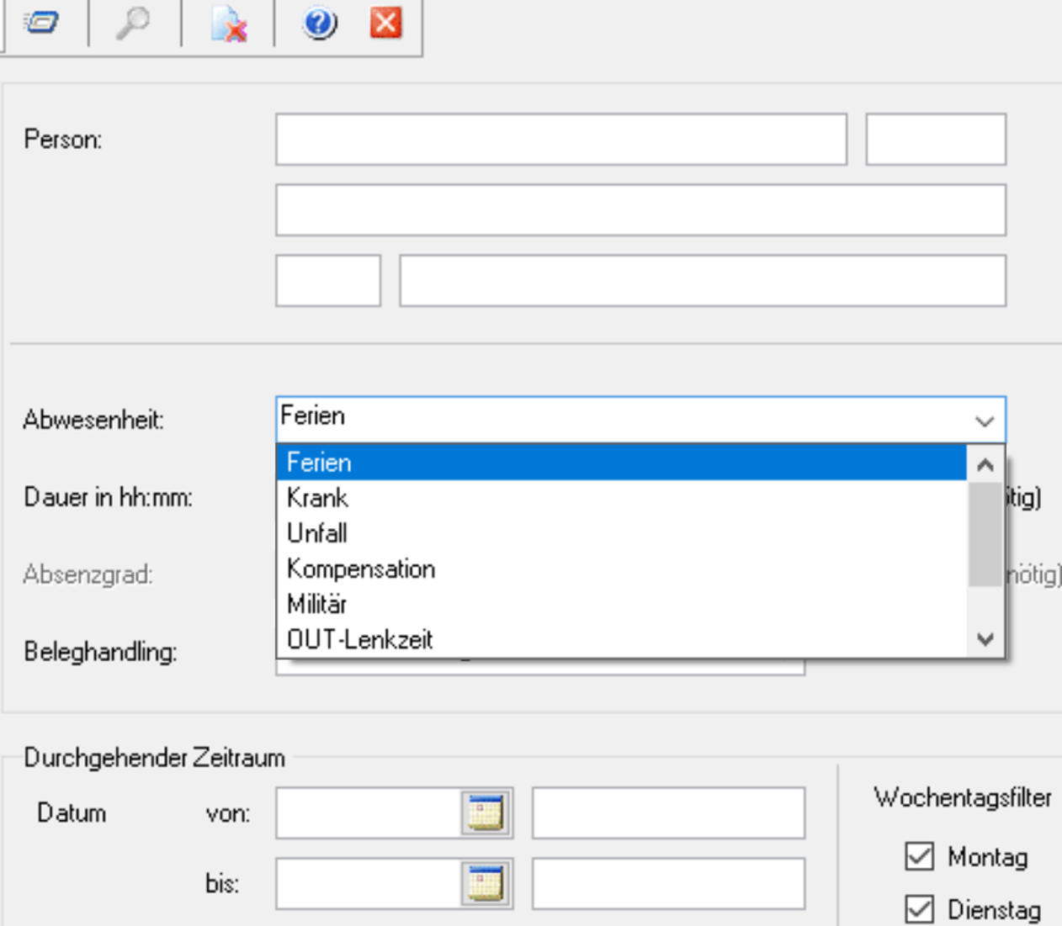1062x926 pixels.
Task: Pick Kompensation absence type
Action: [x=361, y=569]
